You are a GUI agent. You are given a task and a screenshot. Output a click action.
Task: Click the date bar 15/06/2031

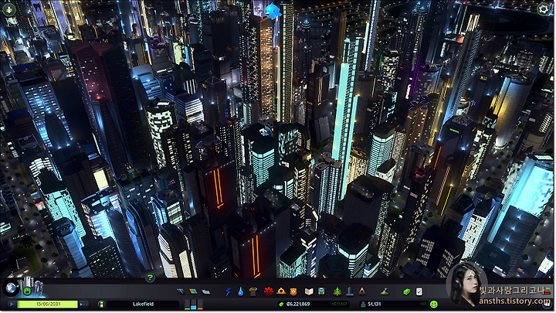[48, 304]
